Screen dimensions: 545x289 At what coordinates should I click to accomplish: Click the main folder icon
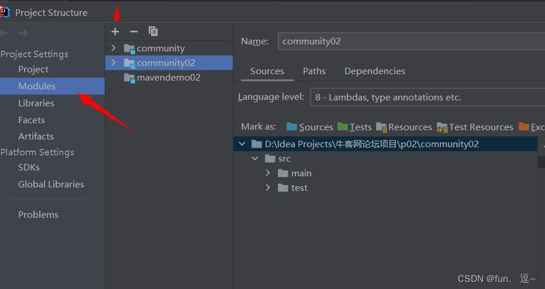283,173
